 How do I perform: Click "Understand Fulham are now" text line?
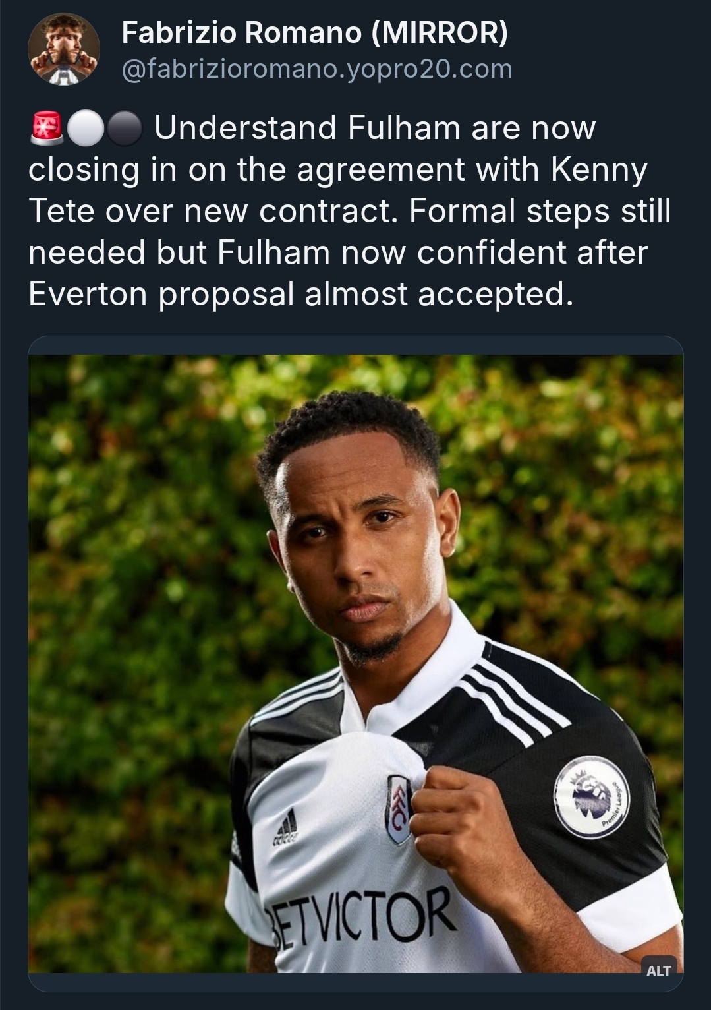374,128
